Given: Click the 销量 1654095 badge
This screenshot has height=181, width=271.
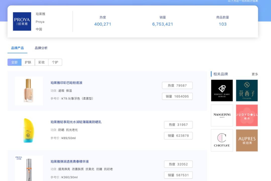Looking at the screenshot, I should point(177,96).
